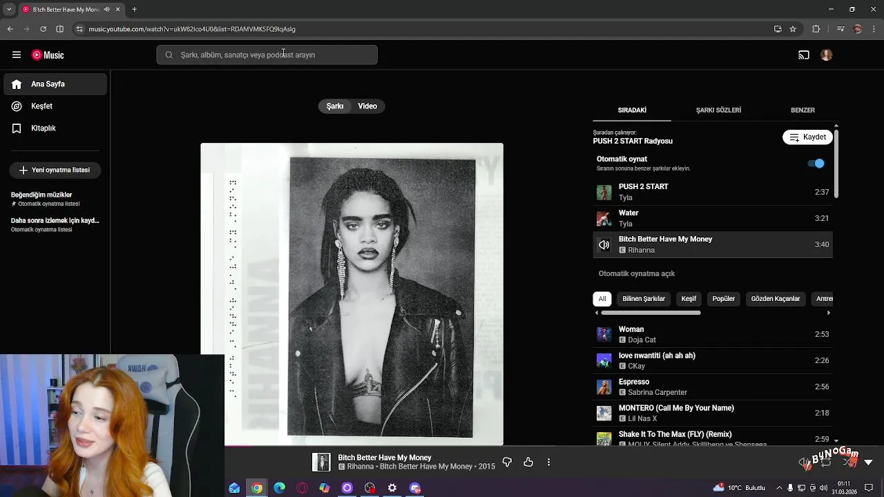
Task: Bookmark this page with the star icon
Action: tap(793, 29)
